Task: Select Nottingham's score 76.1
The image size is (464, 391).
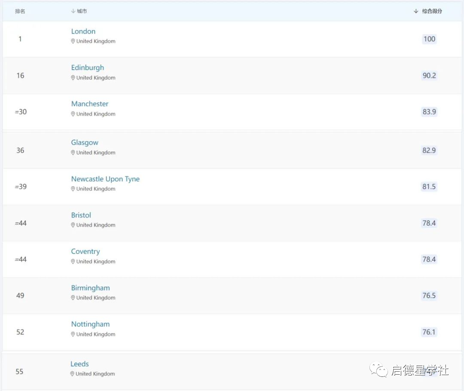Action: click(429, 332)
